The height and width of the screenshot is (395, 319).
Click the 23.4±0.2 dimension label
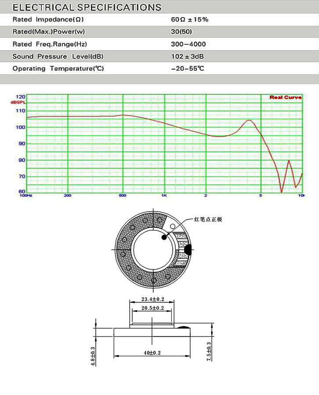pos(152,299)
